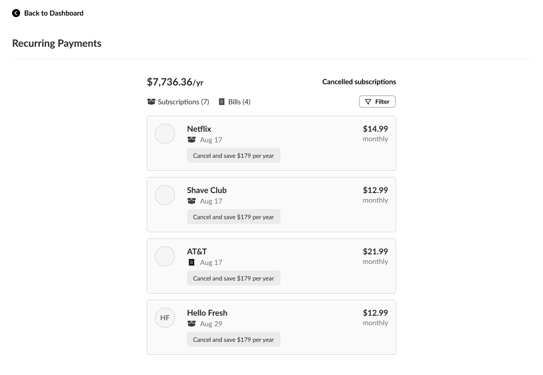The image size is (543, 375).
Task: Cancel AT&T and save $179 per year
Action: [x=234, y=278]
